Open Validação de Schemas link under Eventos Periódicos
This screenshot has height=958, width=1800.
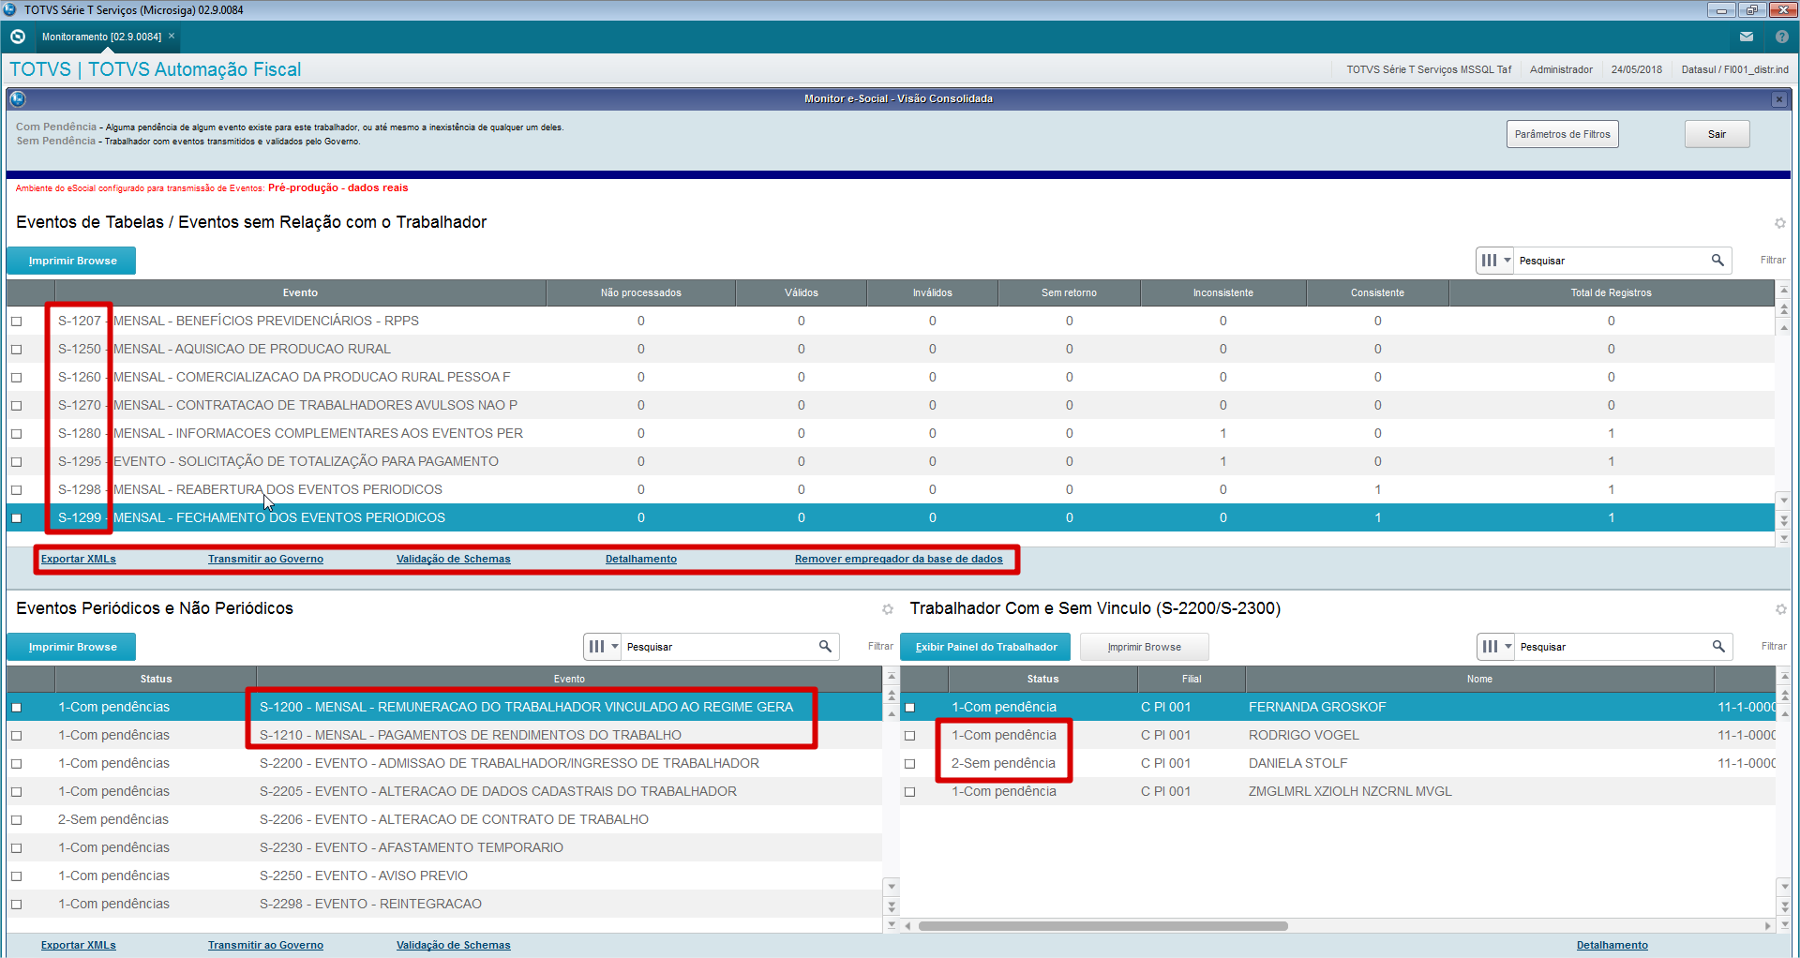(454, 946)
